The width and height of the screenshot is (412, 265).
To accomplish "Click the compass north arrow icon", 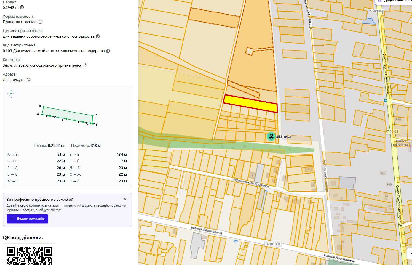I will 11,94.
